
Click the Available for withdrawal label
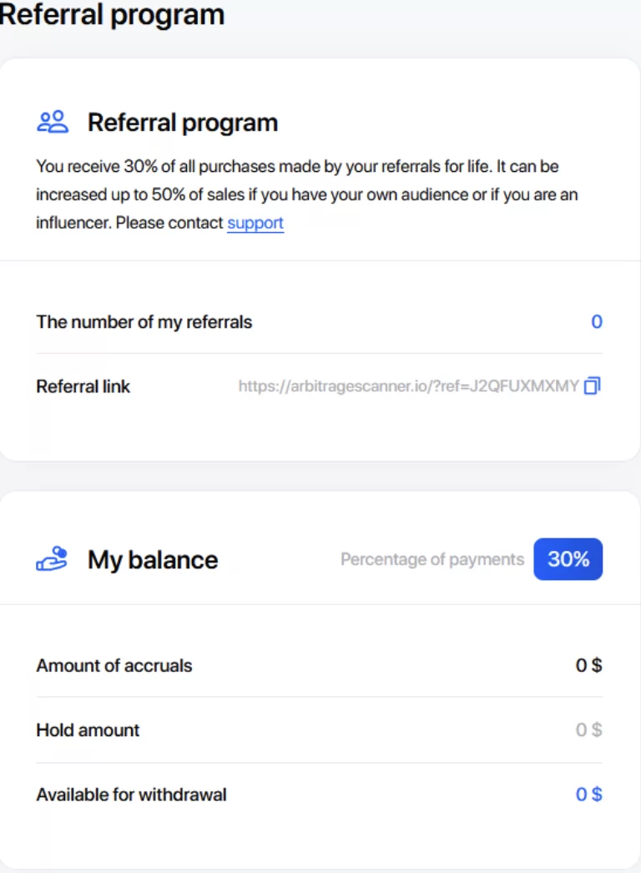pos(131,795)
